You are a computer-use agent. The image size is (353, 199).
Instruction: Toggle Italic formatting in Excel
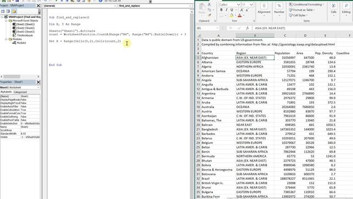[227, 10]
